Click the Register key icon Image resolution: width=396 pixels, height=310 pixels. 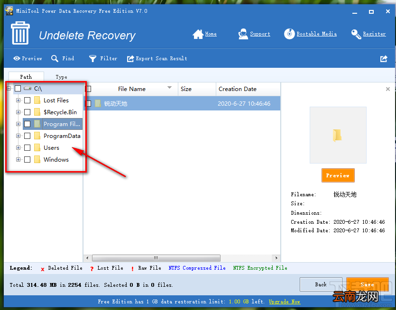point(356,34)
